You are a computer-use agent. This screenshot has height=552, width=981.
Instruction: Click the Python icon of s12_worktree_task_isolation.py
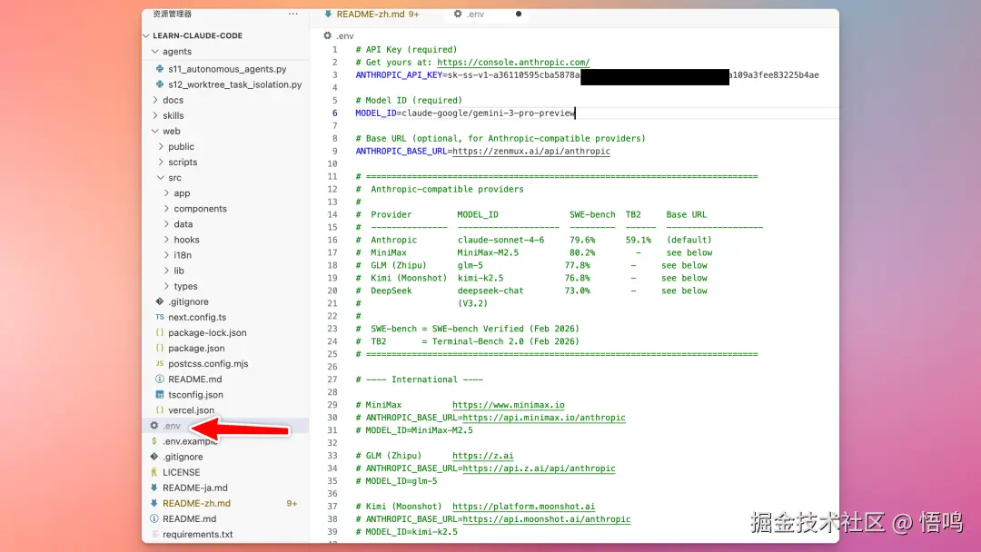(160, 84)
